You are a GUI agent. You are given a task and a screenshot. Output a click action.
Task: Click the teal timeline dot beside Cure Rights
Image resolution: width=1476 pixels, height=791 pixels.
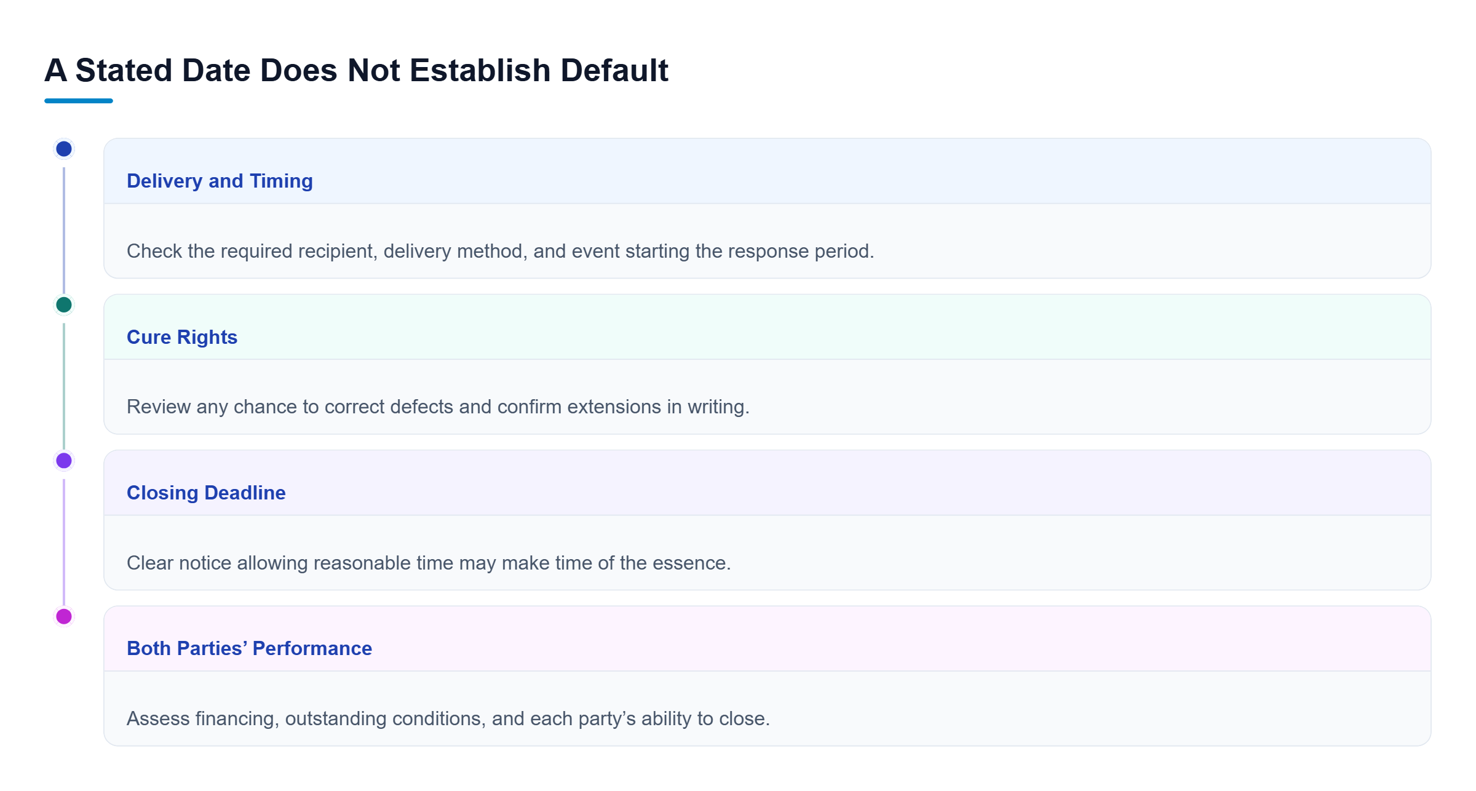tap(64, 304)
